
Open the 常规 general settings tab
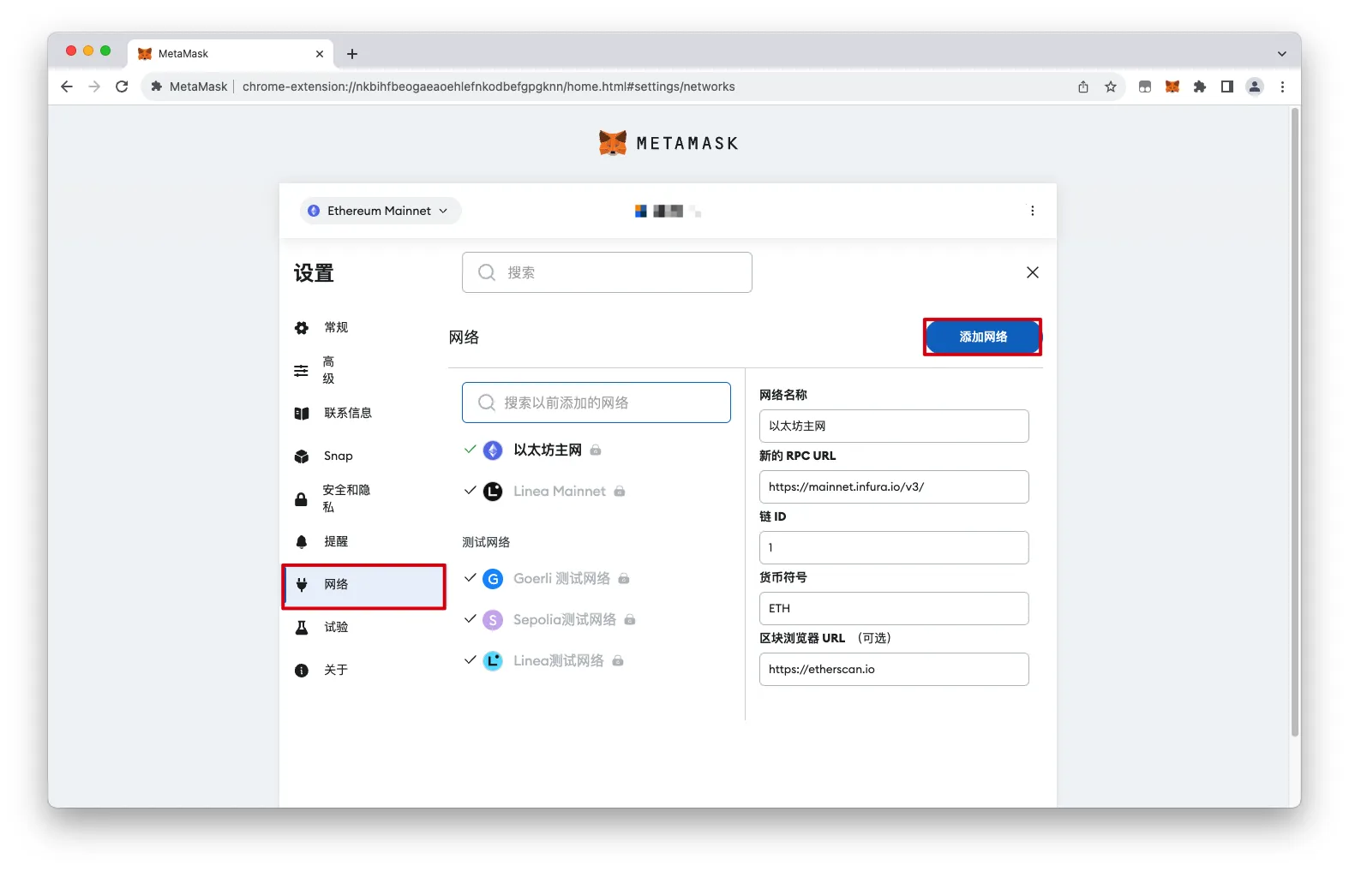[x=363, y=328]
